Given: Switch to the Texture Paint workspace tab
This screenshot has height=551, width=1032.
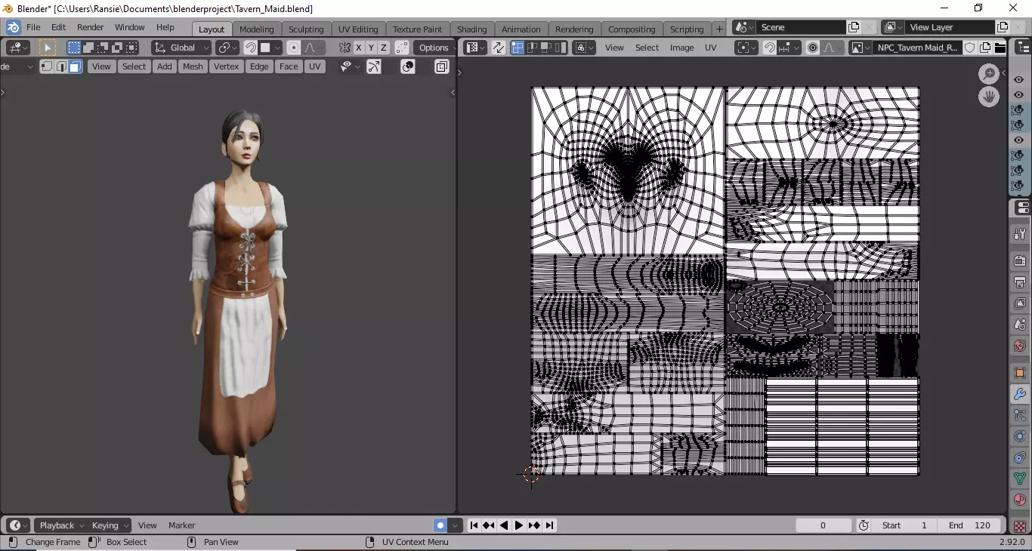Looking at the screenshot, I should (418, 29).
